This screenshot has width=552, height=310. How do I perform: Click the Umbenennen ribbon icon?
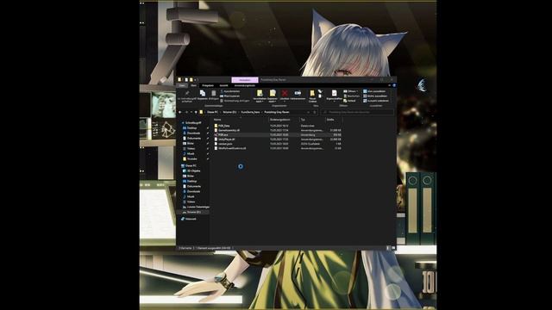298,95
